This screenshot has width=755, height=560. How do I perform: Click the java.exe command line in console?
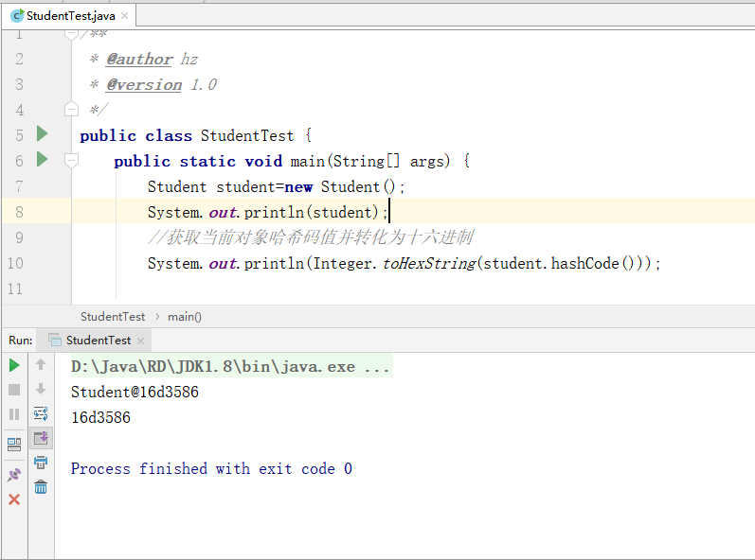[230, 366]
